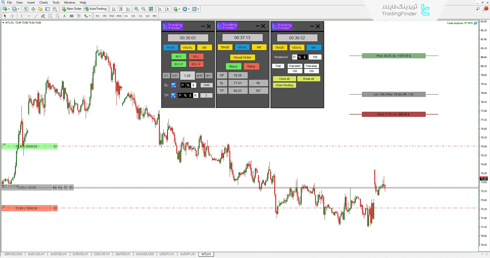
Task: Click the BUY button in the first panel
Action: (179, 56)
